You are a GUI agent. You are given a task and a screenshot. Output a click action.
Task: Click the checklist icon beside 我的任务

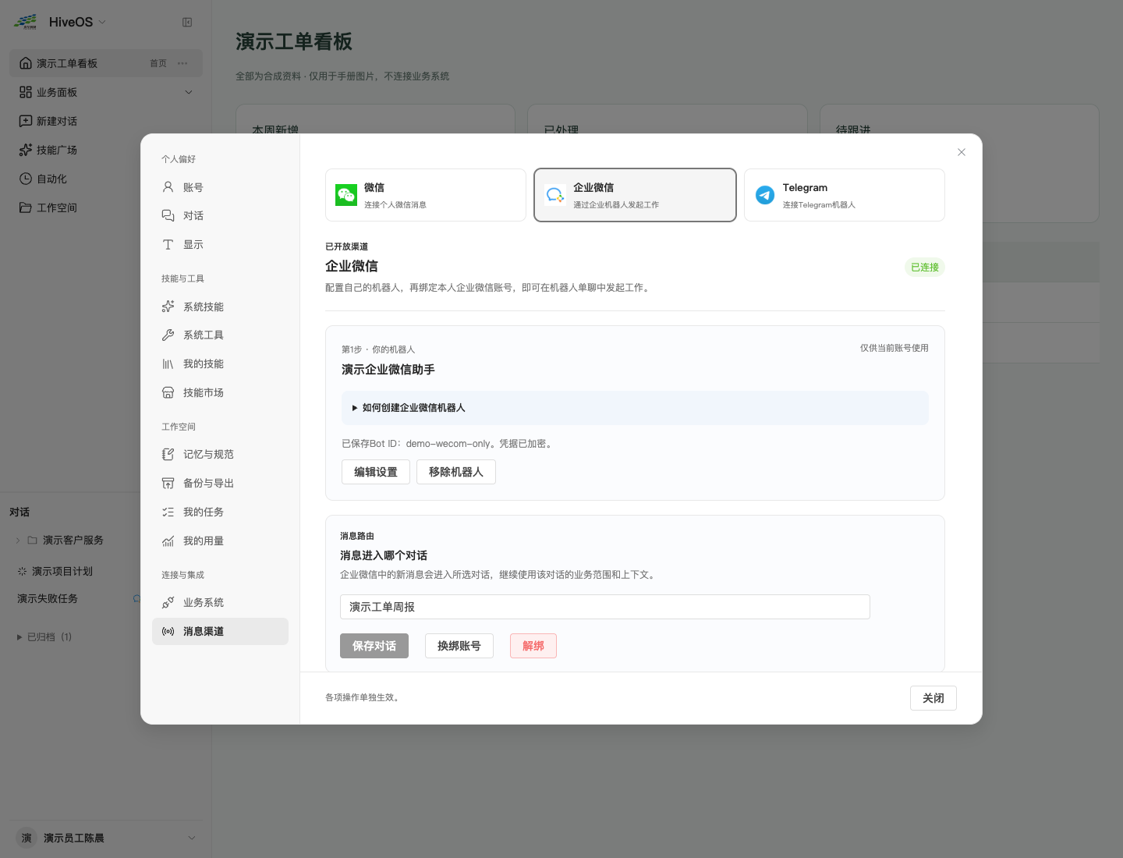pyautogui.click(x=168, y=512)
